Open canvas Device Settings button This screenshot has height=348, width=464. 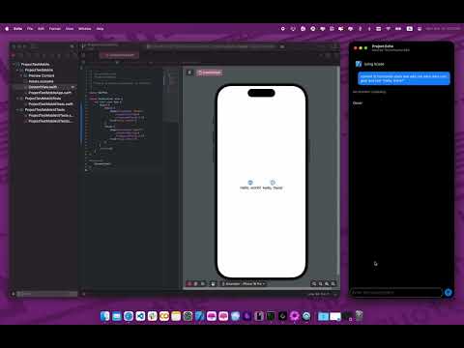point(213,284)
